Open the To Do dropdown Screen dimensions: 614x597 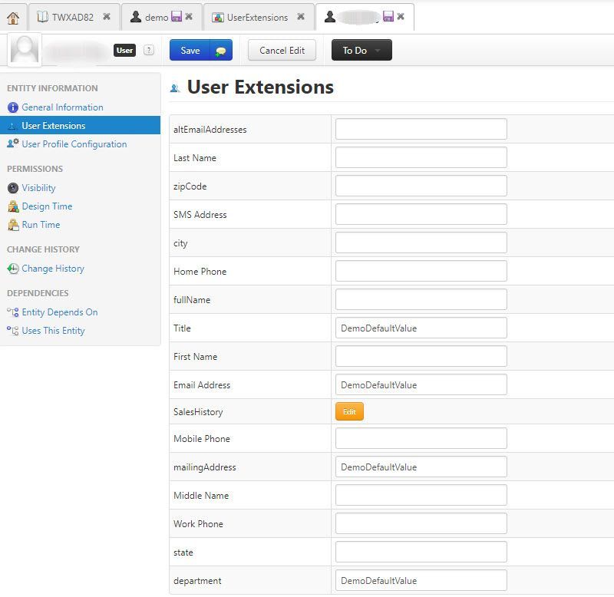361,50
